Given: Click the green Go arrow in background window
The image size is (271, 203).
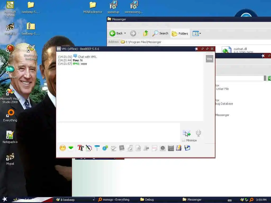Looking at the screenshot, I should point(269,78).
